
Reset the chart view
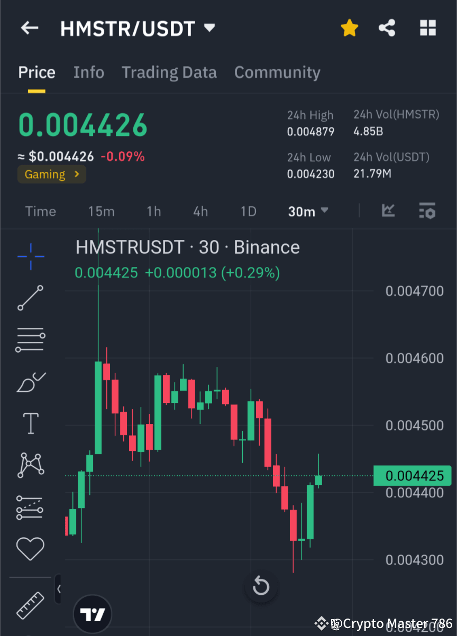pyautogui.click(x=261, y=586)
